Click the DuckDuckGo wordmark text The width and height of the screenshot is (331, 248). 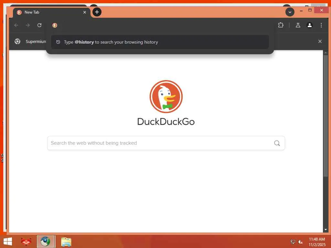click(x=166, y=122)
